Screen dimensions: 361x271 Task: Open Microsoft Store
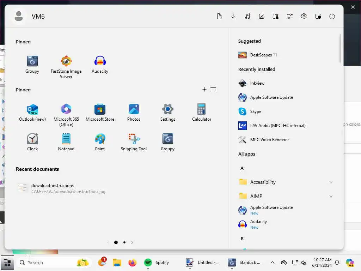100,113
